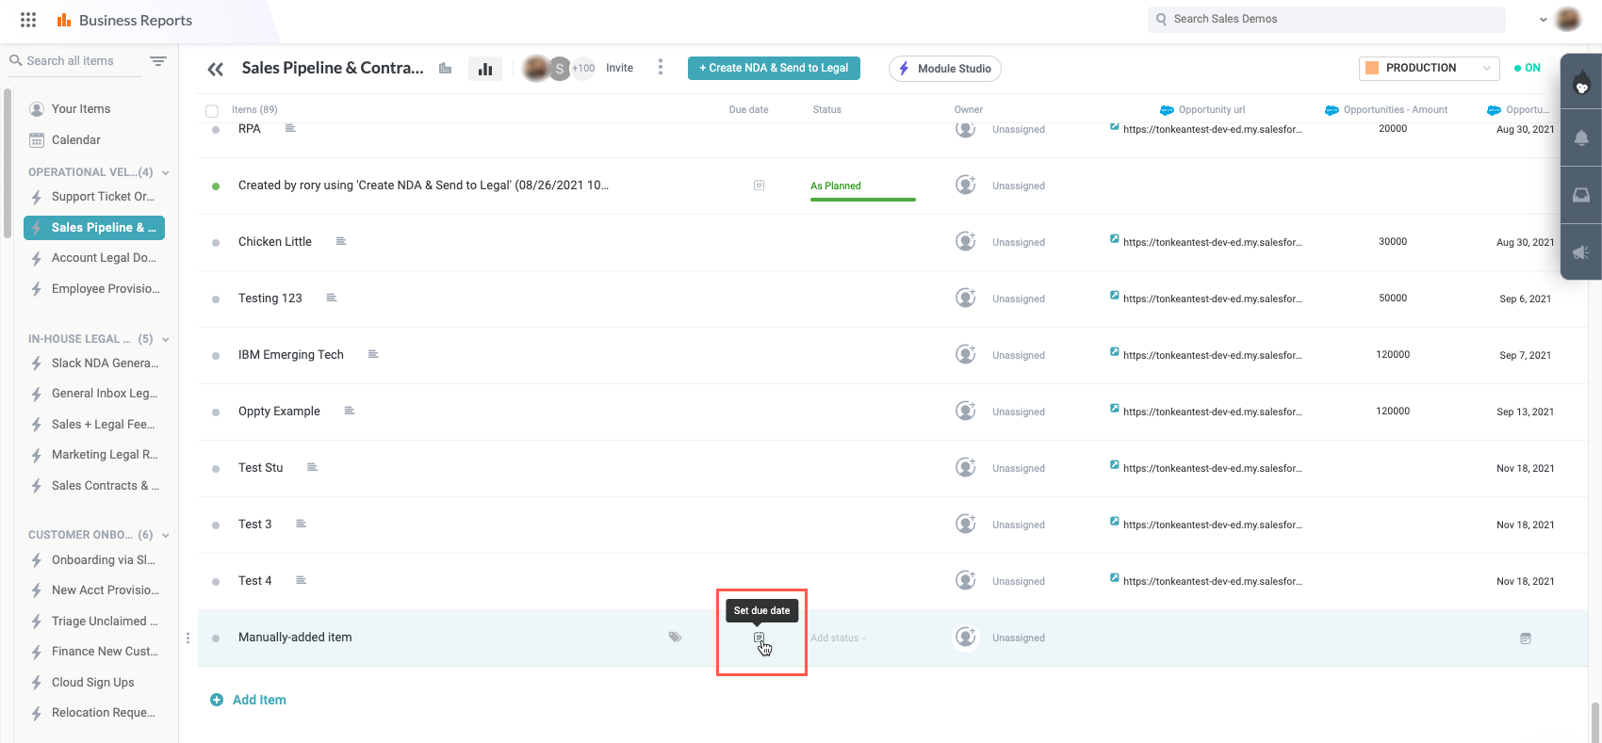1602x743 pixels.
Task: Click the building icon beside the title
Action: [446, 69]
